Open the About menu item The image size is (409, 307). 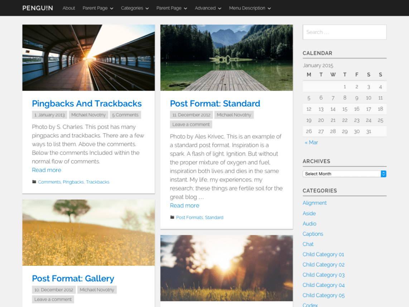click(x=68, y=8)
